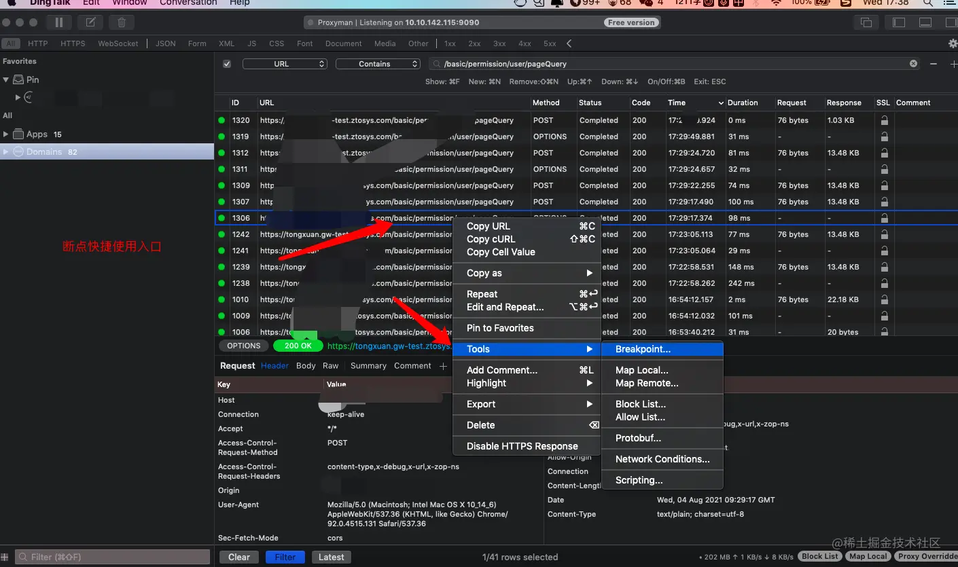The width and height of the screenshot is (958, 567).
Task: Toggle the 4xx status code filter
Action: [x=525, y=43]
